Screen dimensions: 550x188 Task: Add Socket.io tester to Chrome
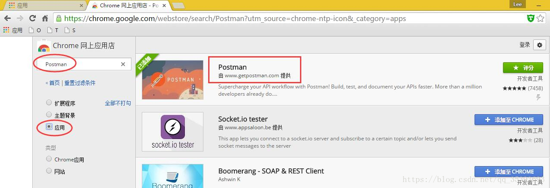point(509,120)
